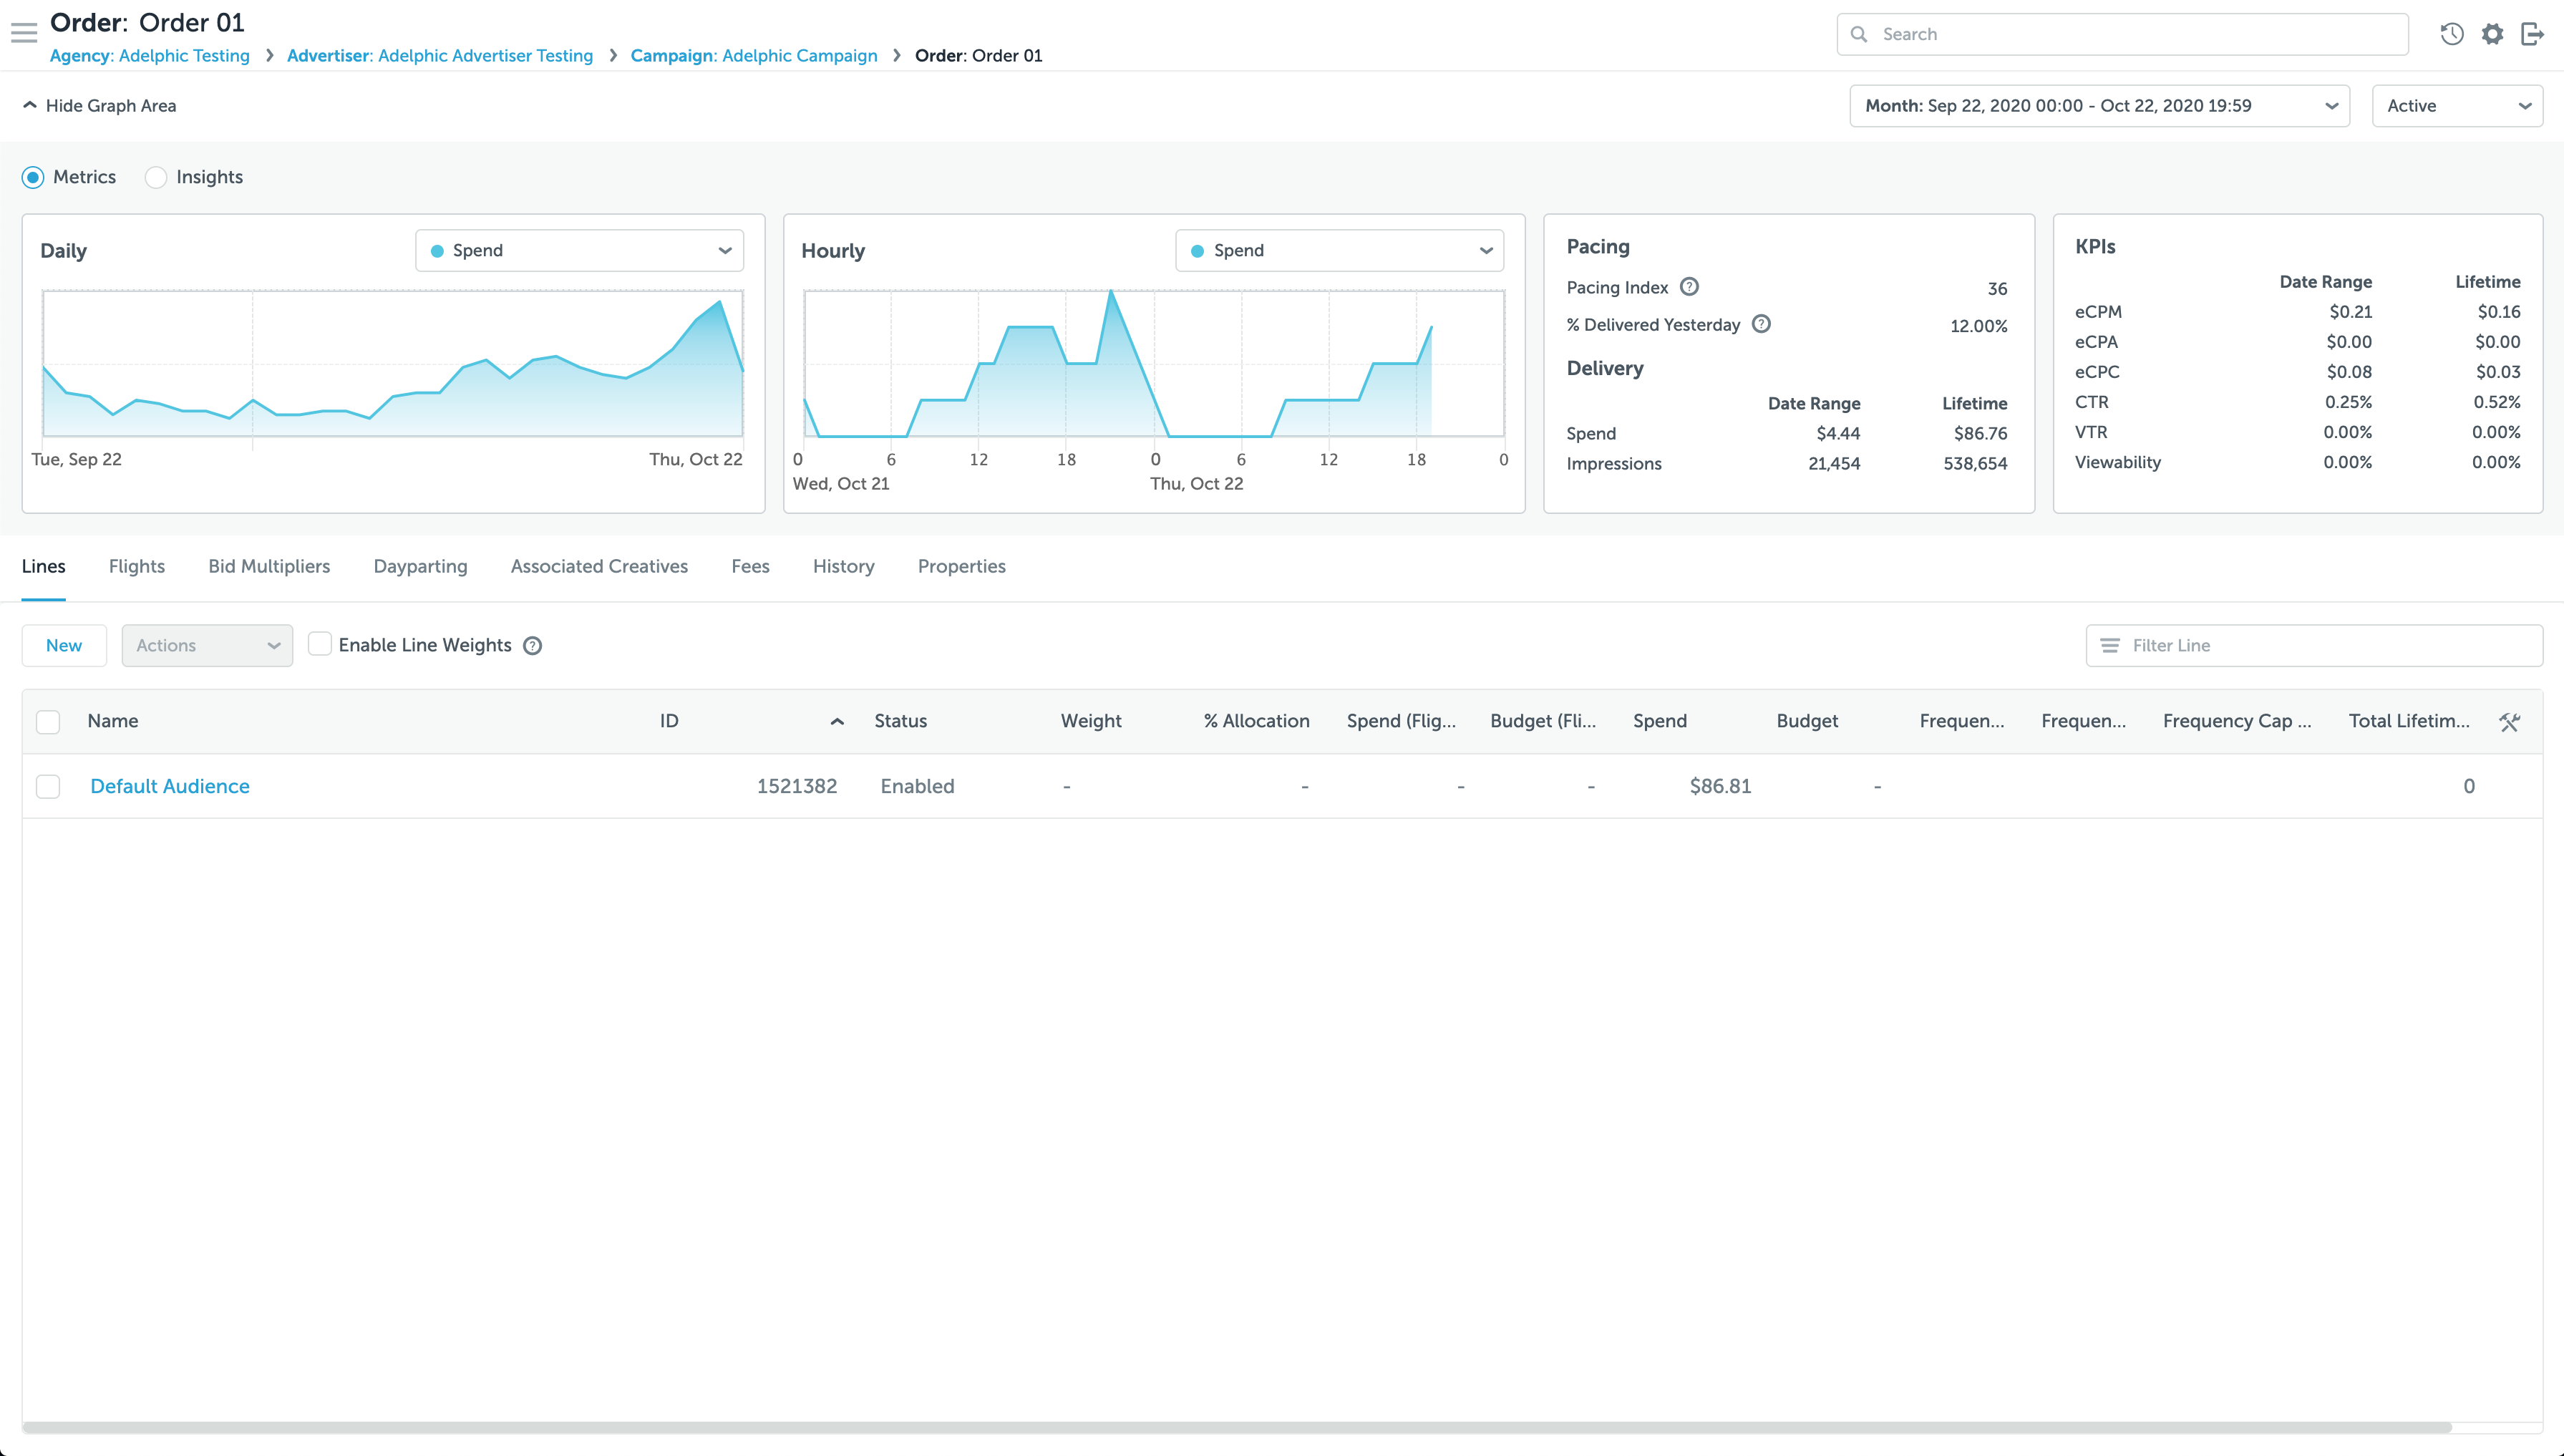Switch to the Flights tab

pyautogui.click(x=136, y=566)
